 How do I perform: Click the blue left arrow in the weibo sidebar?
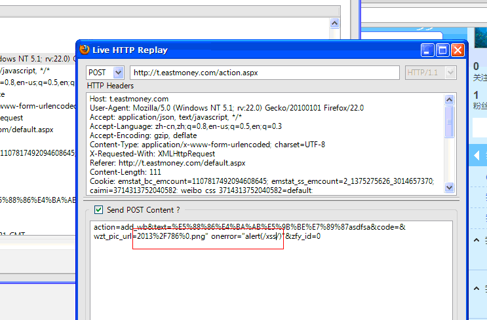pyautogui.click(x=477, y=155)
